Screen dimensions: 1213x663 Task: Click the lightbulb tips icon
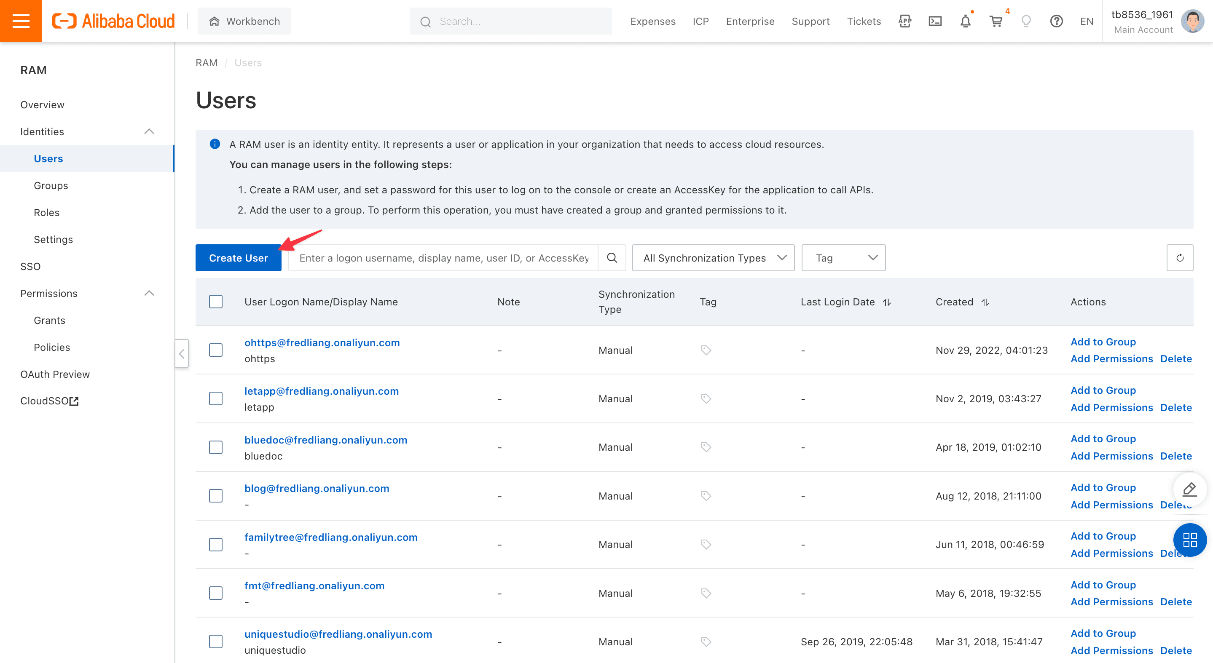[1026, 21]
